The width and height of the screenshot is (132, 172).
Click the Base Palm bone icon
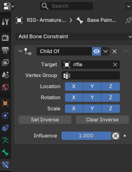80,20
